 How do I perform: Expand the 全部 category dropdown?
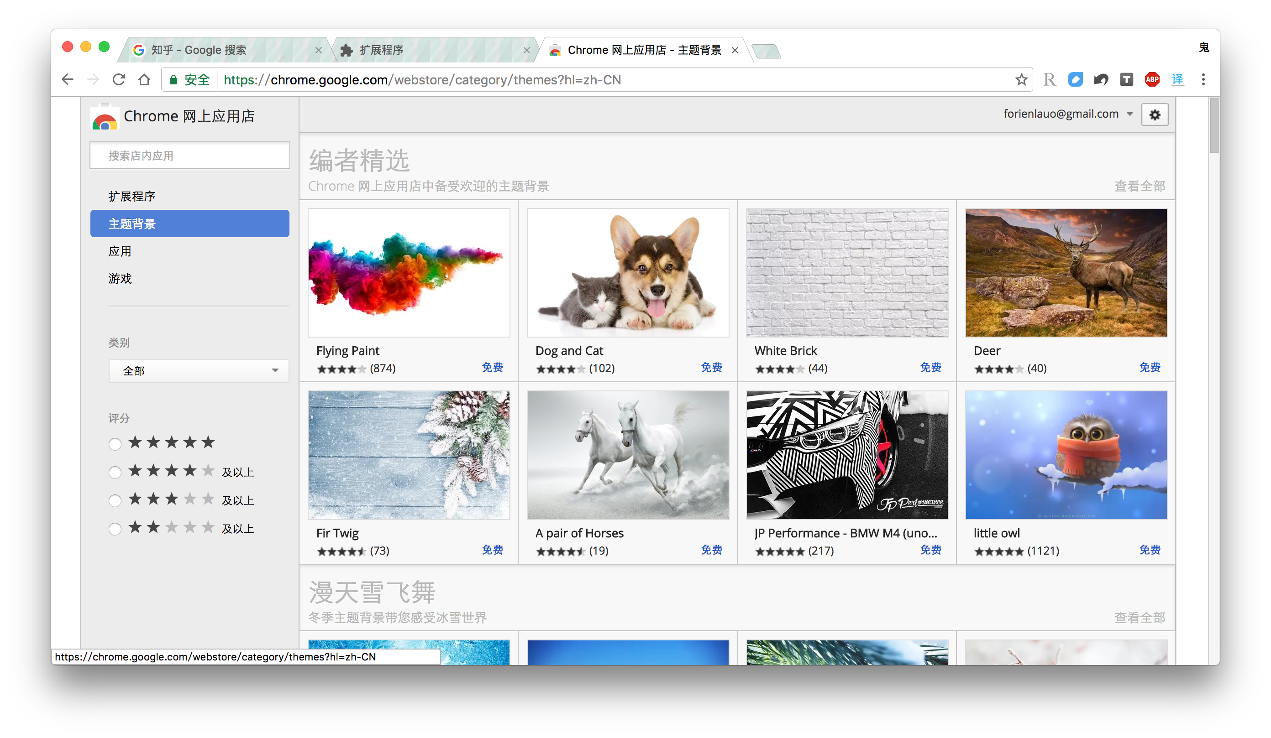[199, 371]
